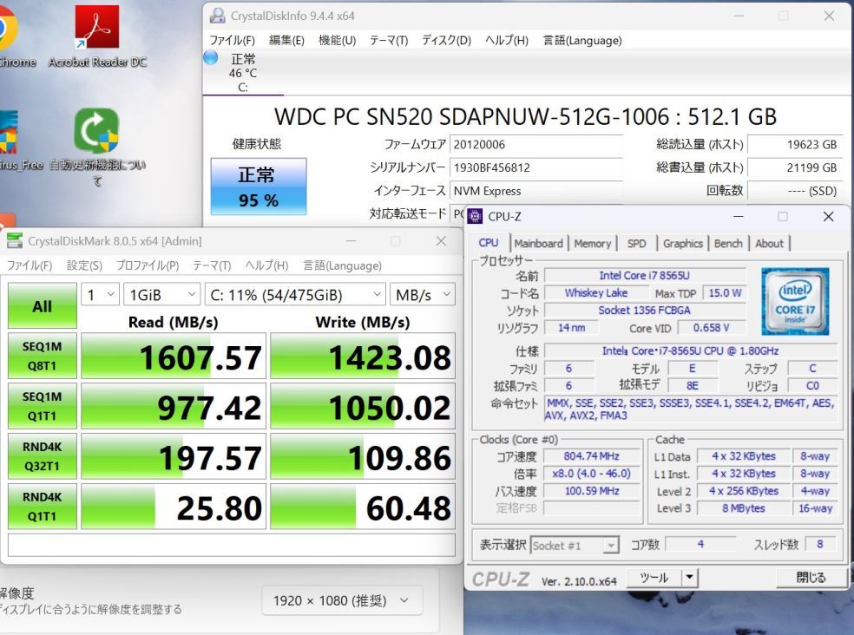Switch to the Memory tab in CPU-Z

[593, 244]
